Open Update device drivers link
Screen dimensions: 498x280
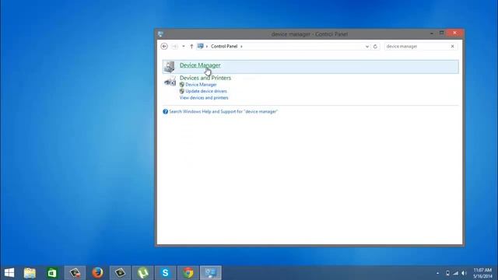coord(206,91)
